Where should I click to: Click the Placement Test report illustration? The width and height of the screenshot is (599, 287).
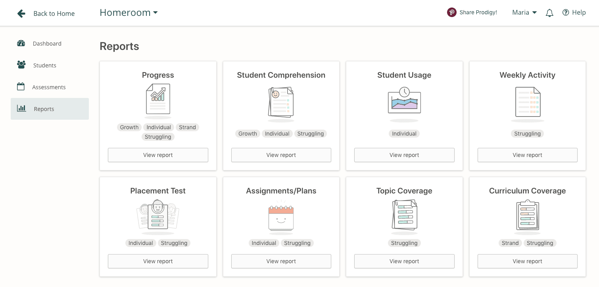click(158, 215)
